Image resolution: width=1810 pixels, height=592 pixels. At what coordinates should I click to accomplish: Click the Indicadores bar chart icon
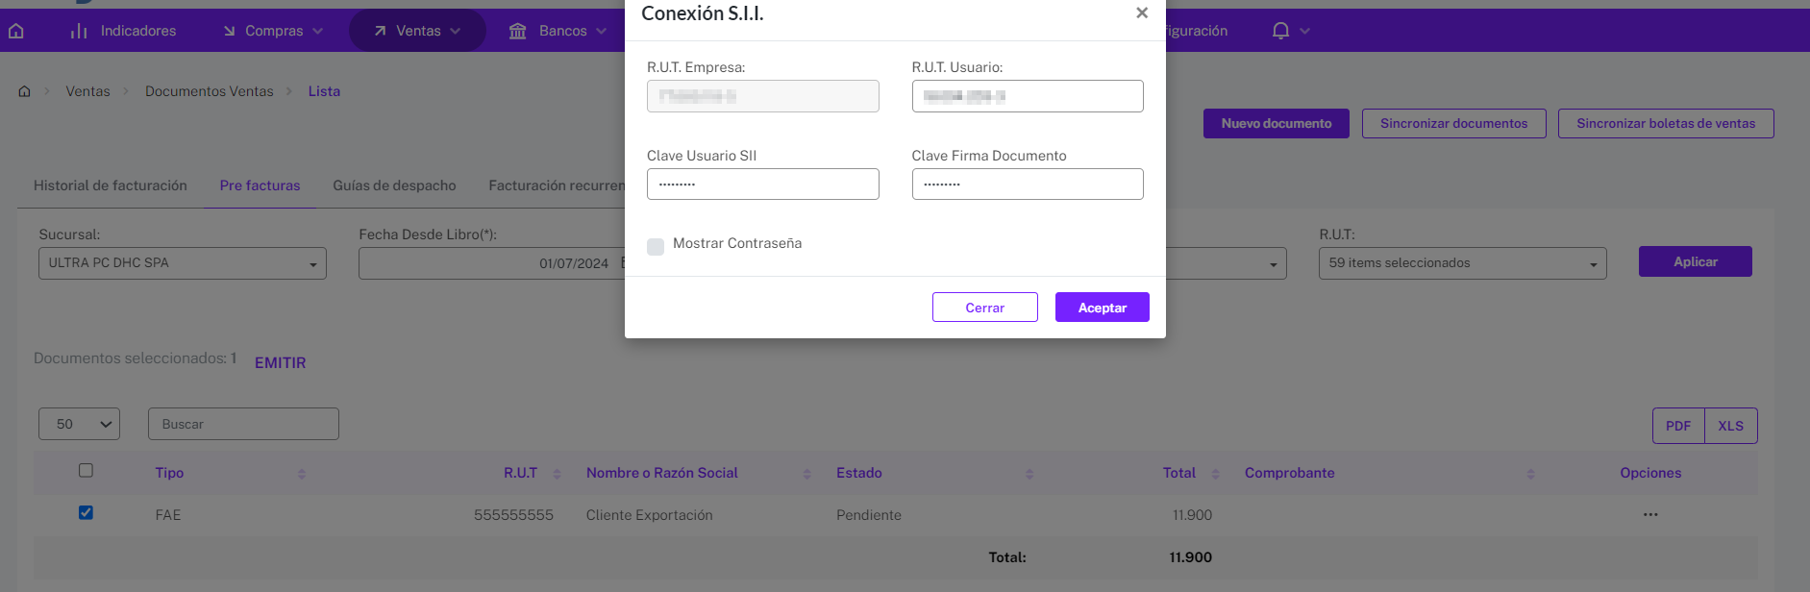(x=79, y=31)
